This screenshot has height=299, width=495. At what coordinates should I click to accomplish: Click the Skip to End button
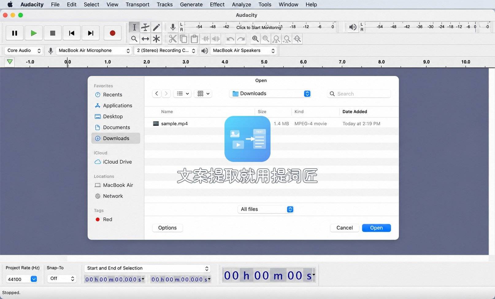pyautogui.click(x=90, y=33)
